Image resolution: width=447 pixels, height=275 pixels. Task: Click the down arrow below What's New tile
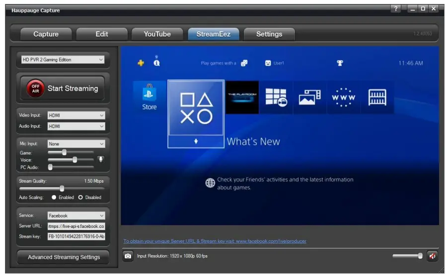(x=196, y=141)
